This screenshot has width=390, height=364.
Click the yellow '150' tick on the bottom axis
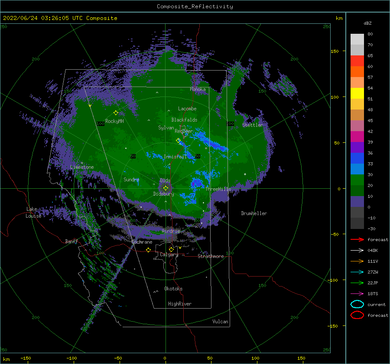click(301, 358)
